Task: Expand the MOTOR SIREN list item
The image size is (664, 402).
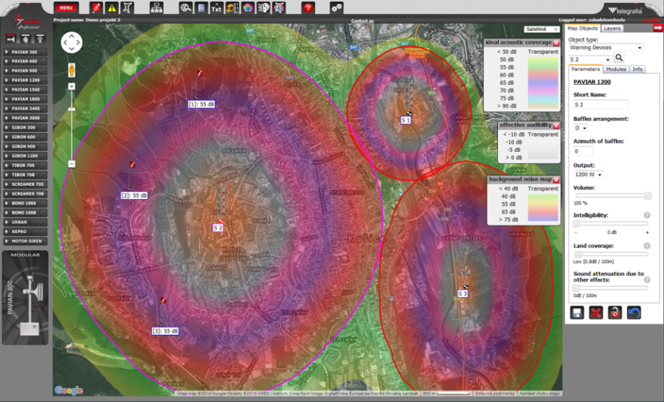Action: click(25, 242)
